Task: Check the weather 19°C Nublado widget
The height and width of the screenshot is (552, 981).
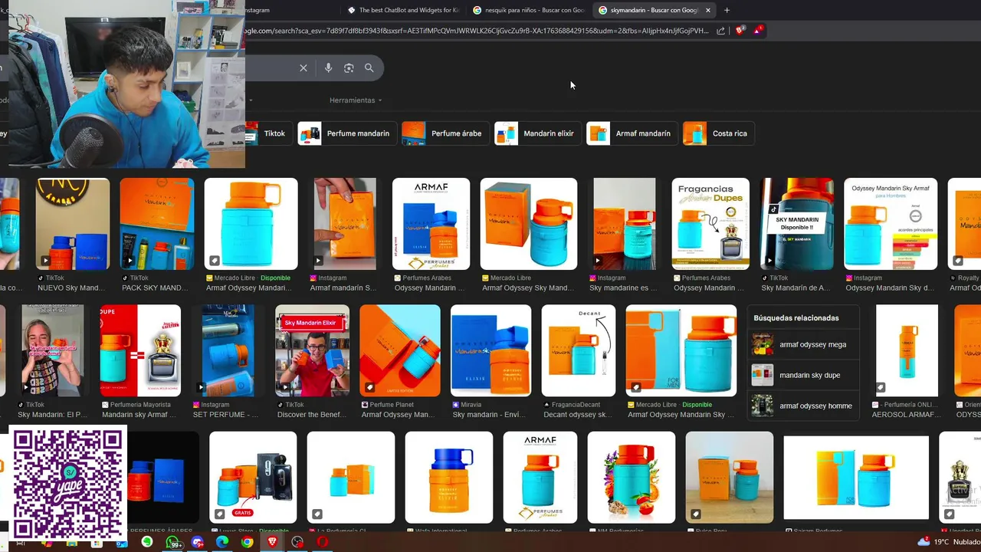Action: 949,542
